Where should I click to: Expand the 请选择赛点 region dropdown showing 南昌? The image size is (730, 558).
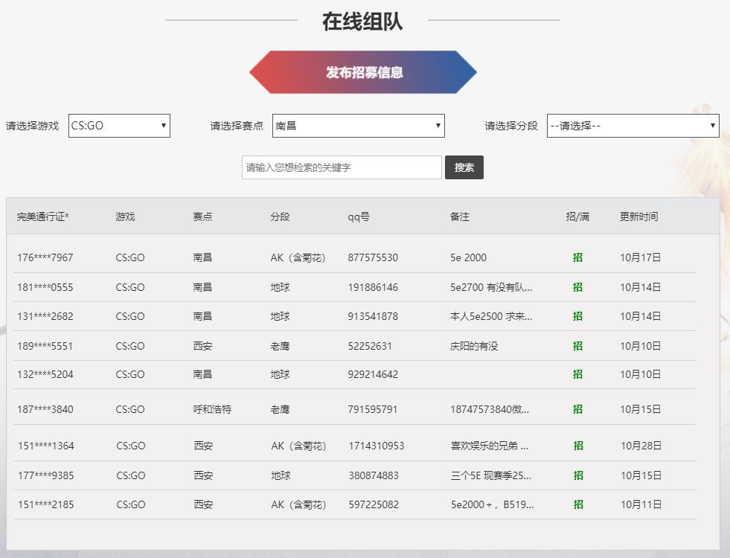(x=358, y=125)
